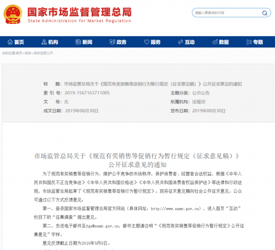Image resolution: width=275 pixels, height=250 pixels.
Task: Focus the search box 请输入要查询的内容
Action: [227, 13]
